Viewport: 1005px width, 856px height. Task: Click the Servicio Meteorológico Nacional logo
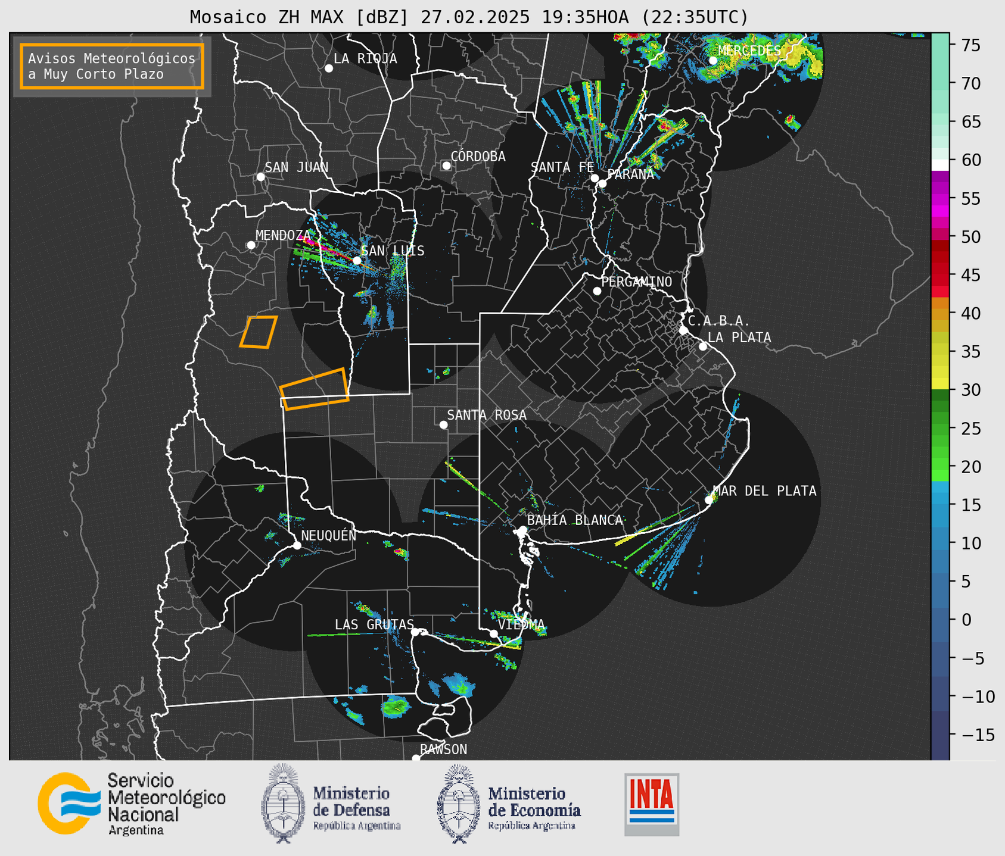[x=132, y=804]
